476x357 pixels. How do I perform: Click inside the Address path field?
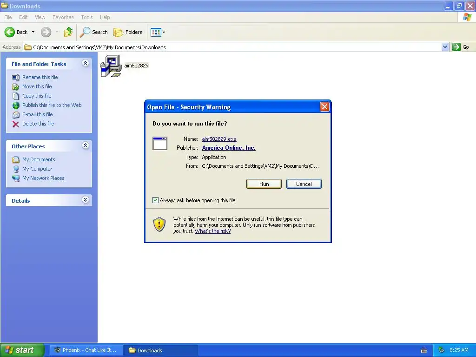[232, 47]
